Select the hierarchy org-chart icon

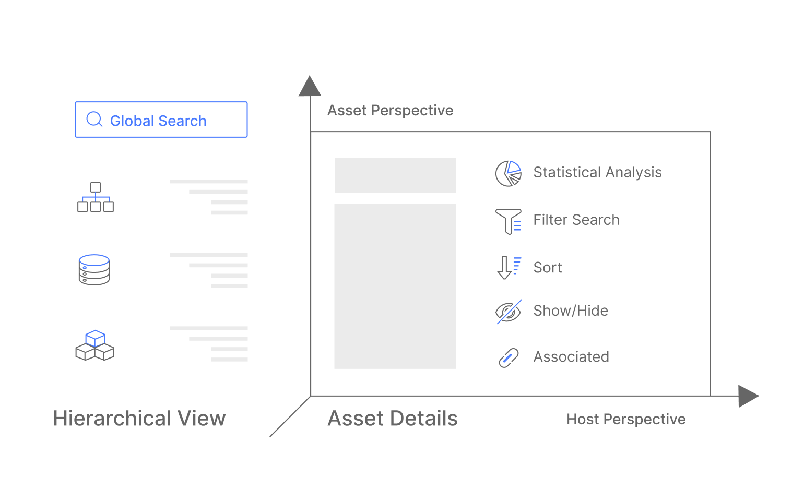coord(95,197)
